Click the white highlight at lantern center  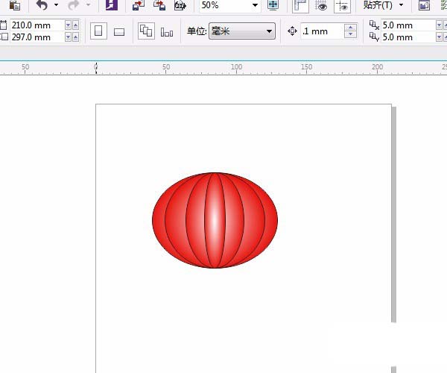[215, 219]
